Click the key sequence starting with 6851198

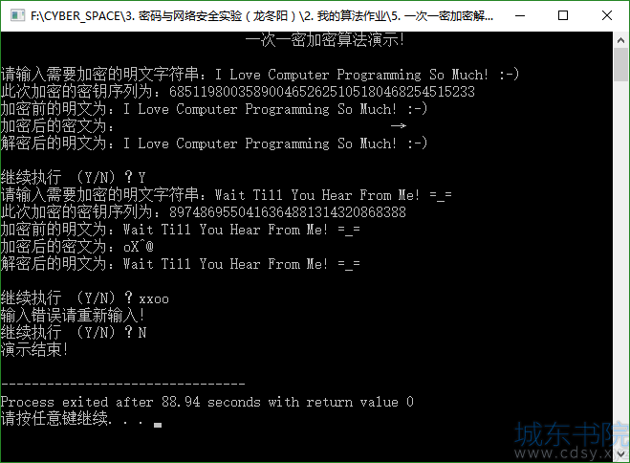(x=322, y=92)
